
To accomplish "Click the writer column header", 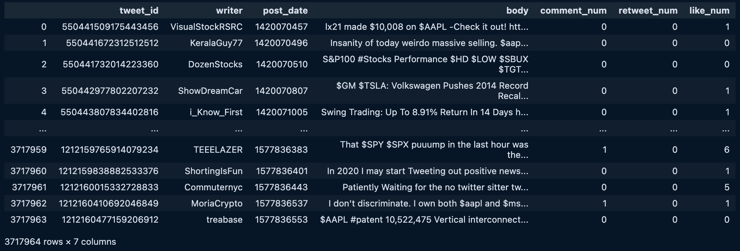I will tap(229, 11).
